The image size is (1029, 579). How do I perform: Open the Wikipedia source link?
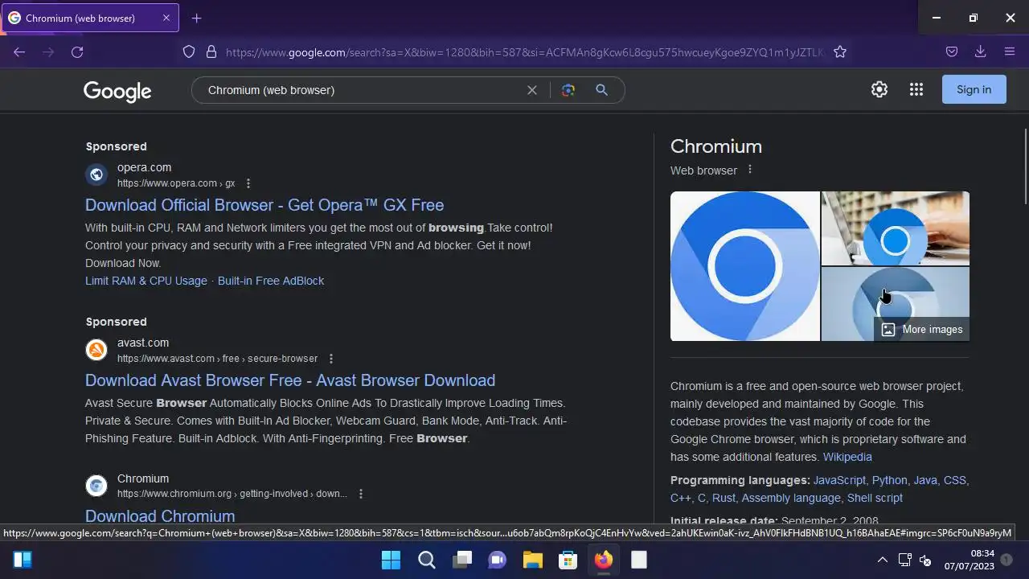pyautogui.click(x=847, y=457)
